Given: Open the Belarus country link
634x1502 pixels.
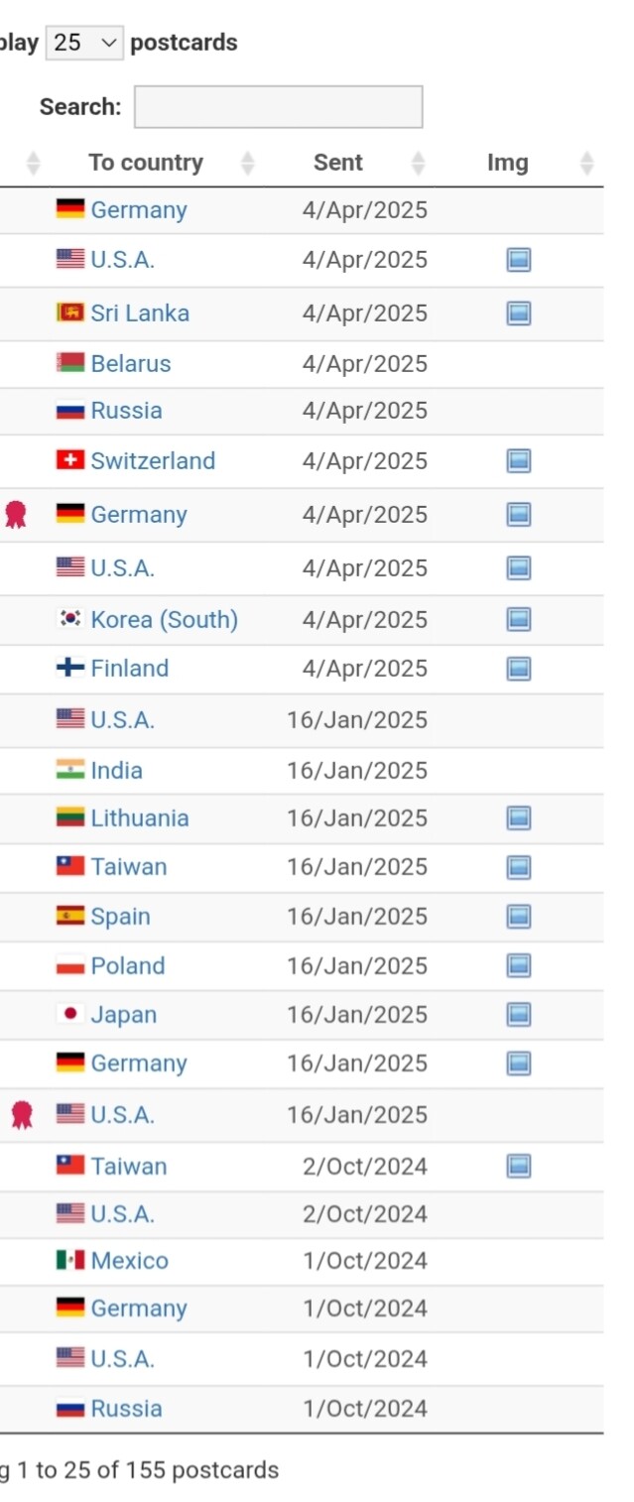Looking at the screenshot, I should click(x=131, y=364).
